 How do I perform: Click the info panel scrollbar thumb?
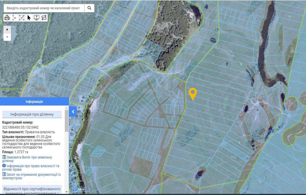click(x=67, y=121)
